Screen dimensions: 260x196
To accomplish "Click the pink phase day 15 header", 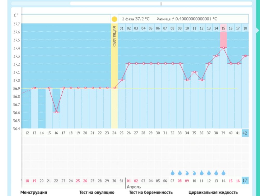I will (x=223, y=28).
